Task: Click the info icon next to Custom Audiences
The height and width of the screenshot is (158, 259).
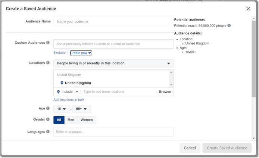Action: click(48, 43)
